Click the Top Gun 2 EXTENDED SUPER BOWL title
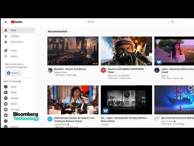This screenshot has height=146, width=194. [126, 71]
